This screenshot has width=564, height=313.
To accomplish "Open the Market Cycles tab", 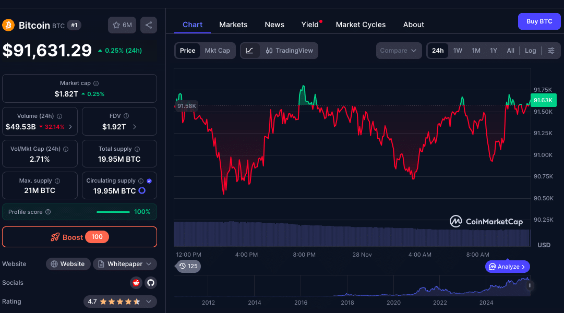I will [361, 25].
